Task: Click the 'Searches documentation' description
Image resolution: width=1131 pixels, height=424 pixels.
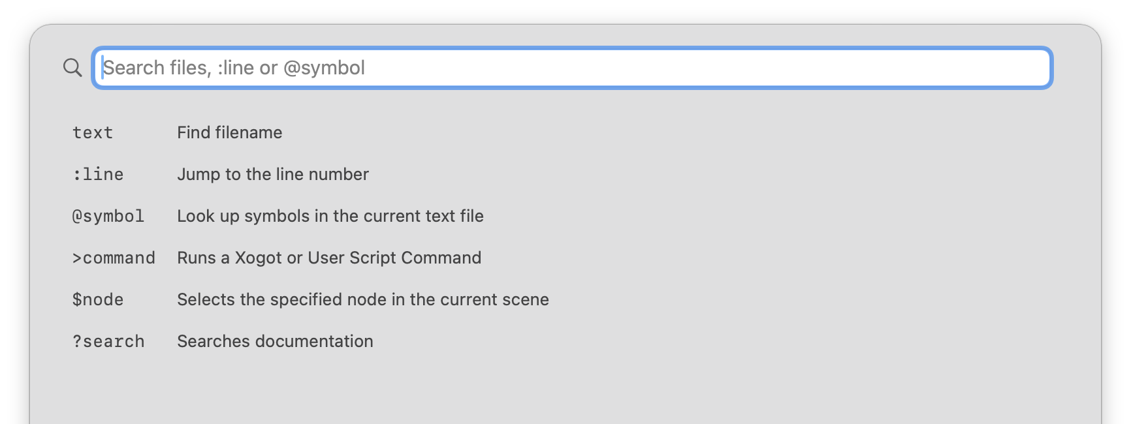Action: pos(275,341)
